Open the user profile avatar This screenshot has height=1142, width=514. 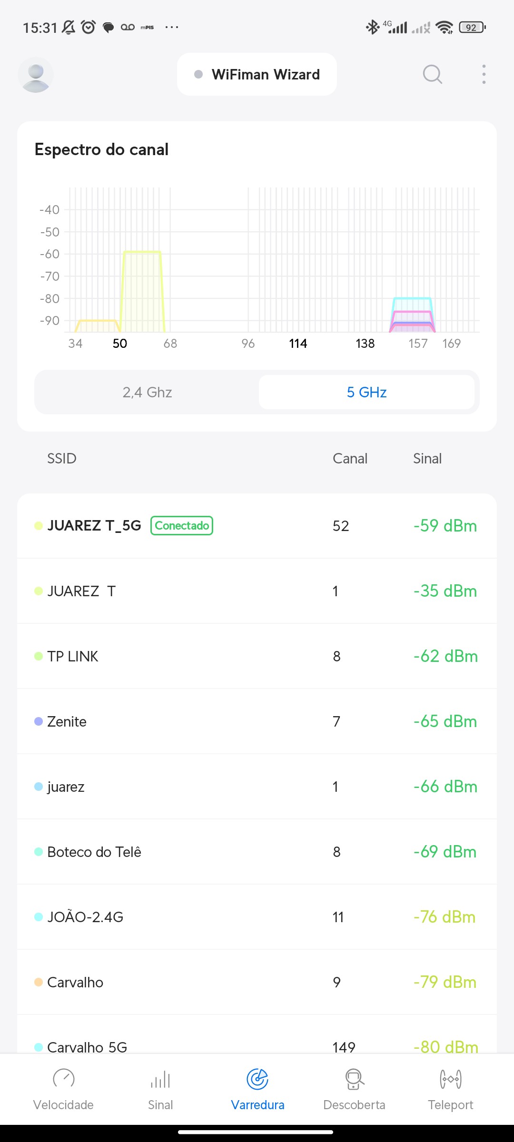(36, 75)
